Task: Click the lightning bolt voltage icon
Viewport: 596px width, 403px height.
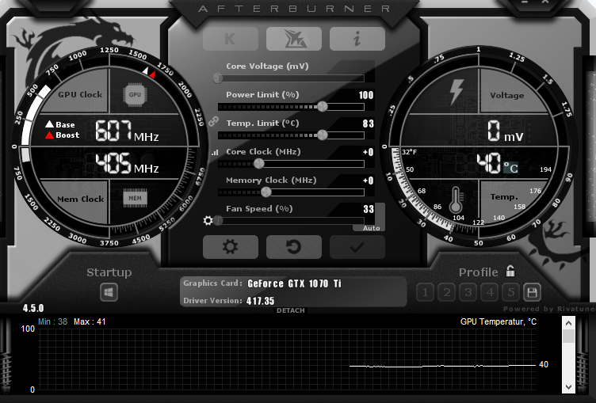Action: click(457, 92)
